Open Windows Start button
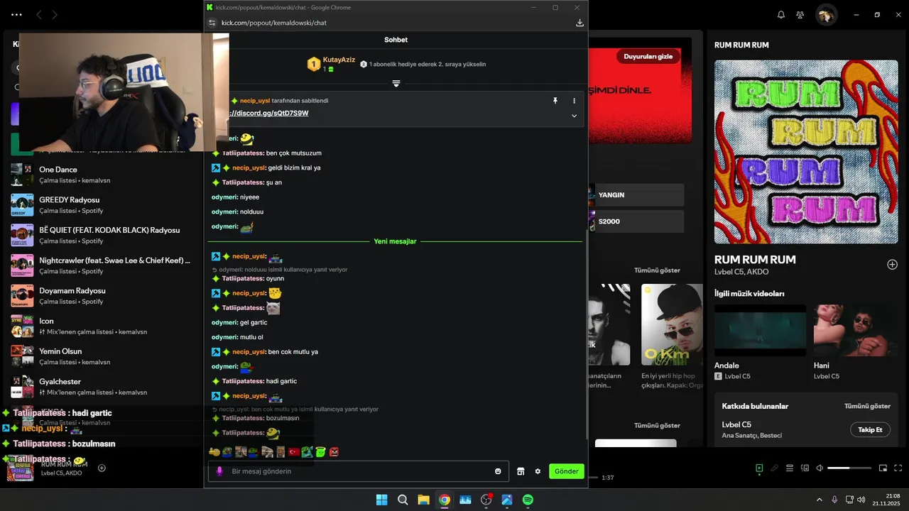909x511 pixels. pos(381,500)
